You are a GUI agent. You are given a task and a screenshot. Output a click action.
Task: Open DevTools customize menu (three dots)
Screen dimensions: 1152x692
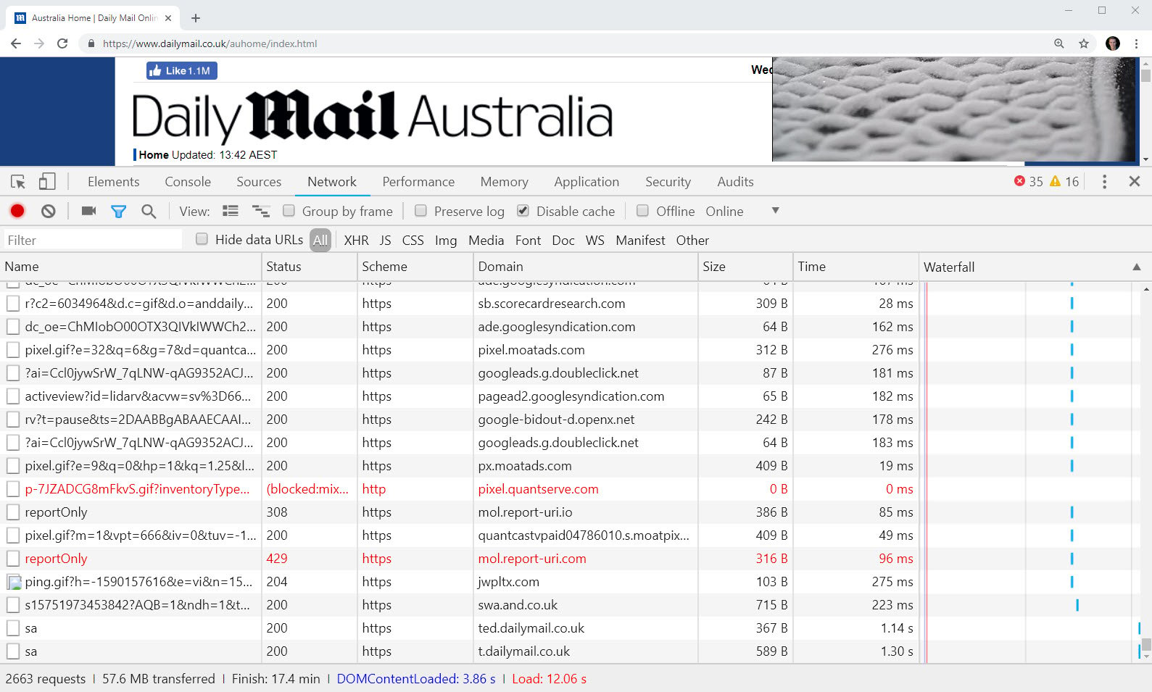point(1104,182)
